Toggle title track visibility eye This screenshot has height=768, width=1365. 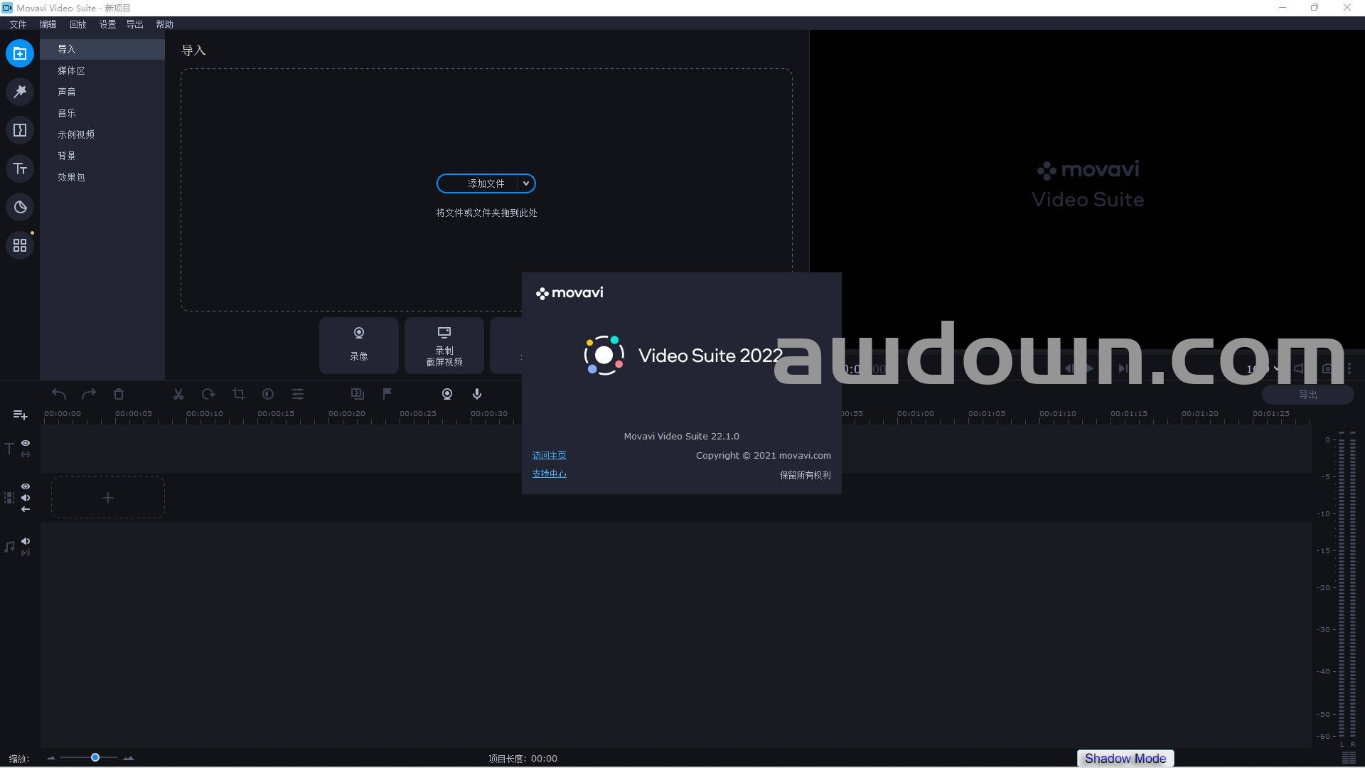pos(26,443)
